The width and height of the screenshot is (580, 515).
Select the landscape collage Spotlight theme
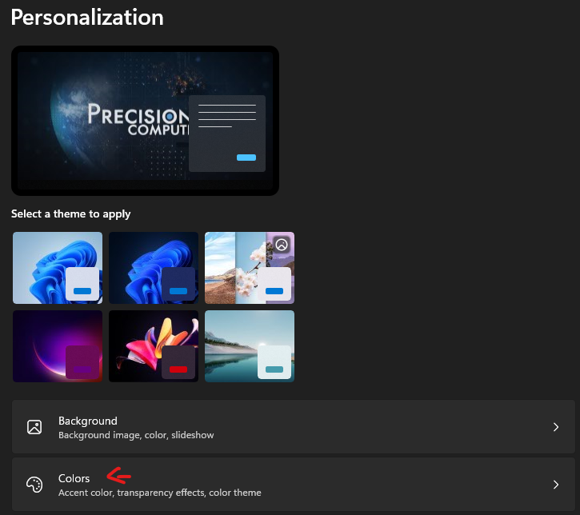pos(250,268)
